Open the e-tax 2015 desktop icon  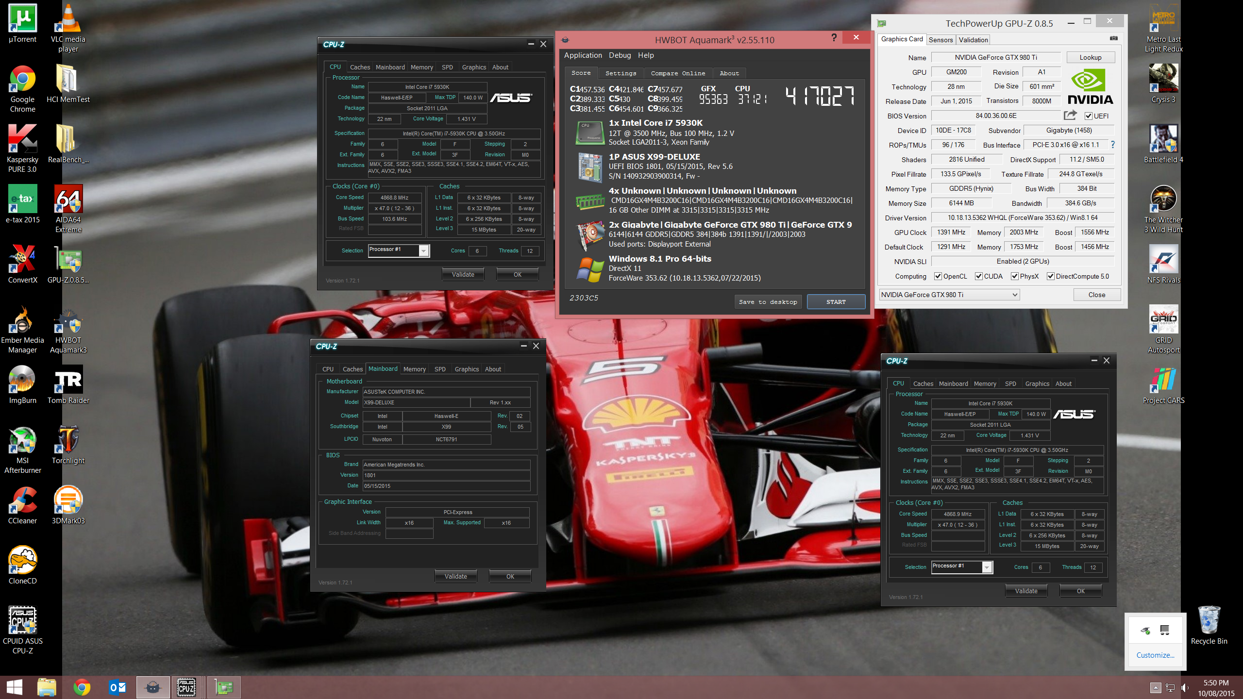[22, 204]
